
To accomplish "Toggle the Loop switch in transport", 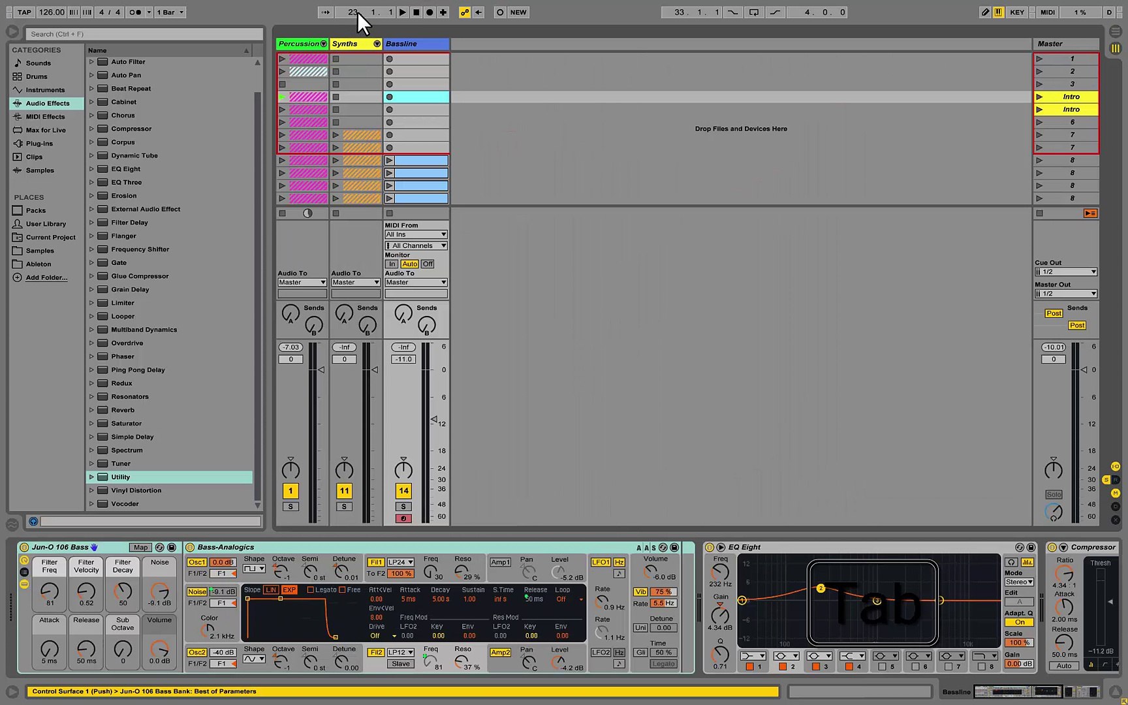I will [754, 12].
